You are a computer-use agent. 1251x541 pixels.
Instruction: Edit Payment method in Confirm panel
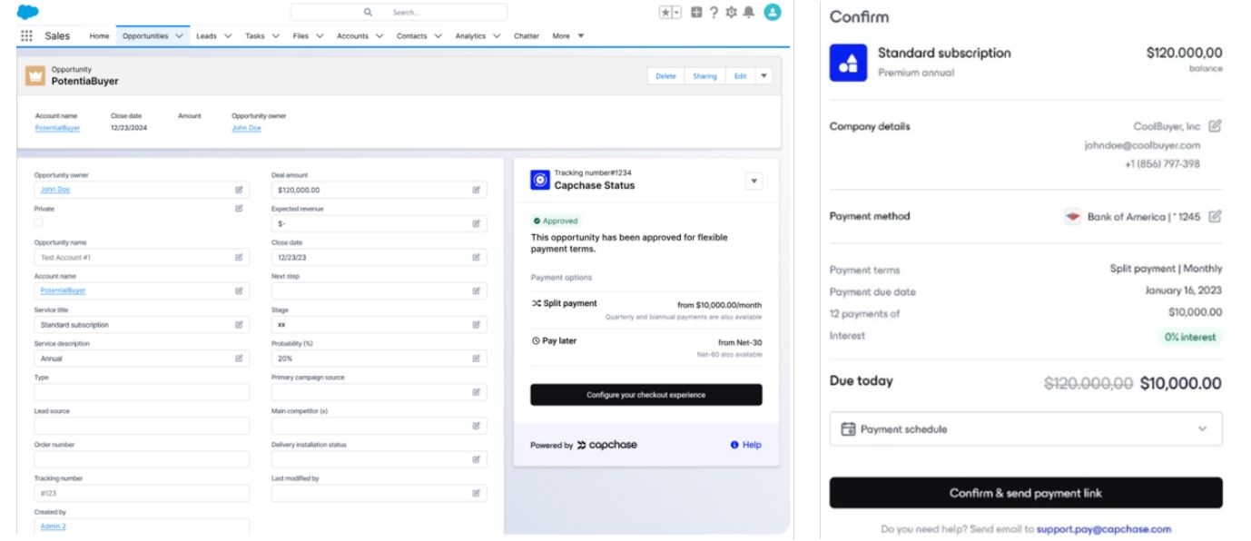click(x=1215, y=216)
